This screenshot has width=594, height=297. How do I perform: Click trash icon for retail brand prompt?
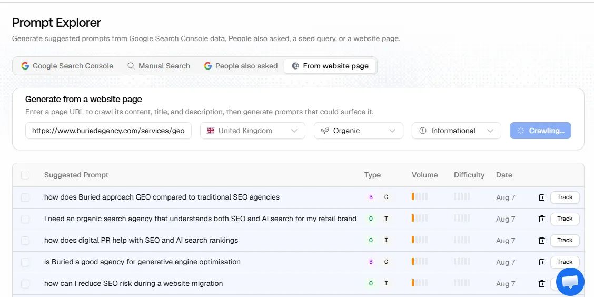[542, 219]
